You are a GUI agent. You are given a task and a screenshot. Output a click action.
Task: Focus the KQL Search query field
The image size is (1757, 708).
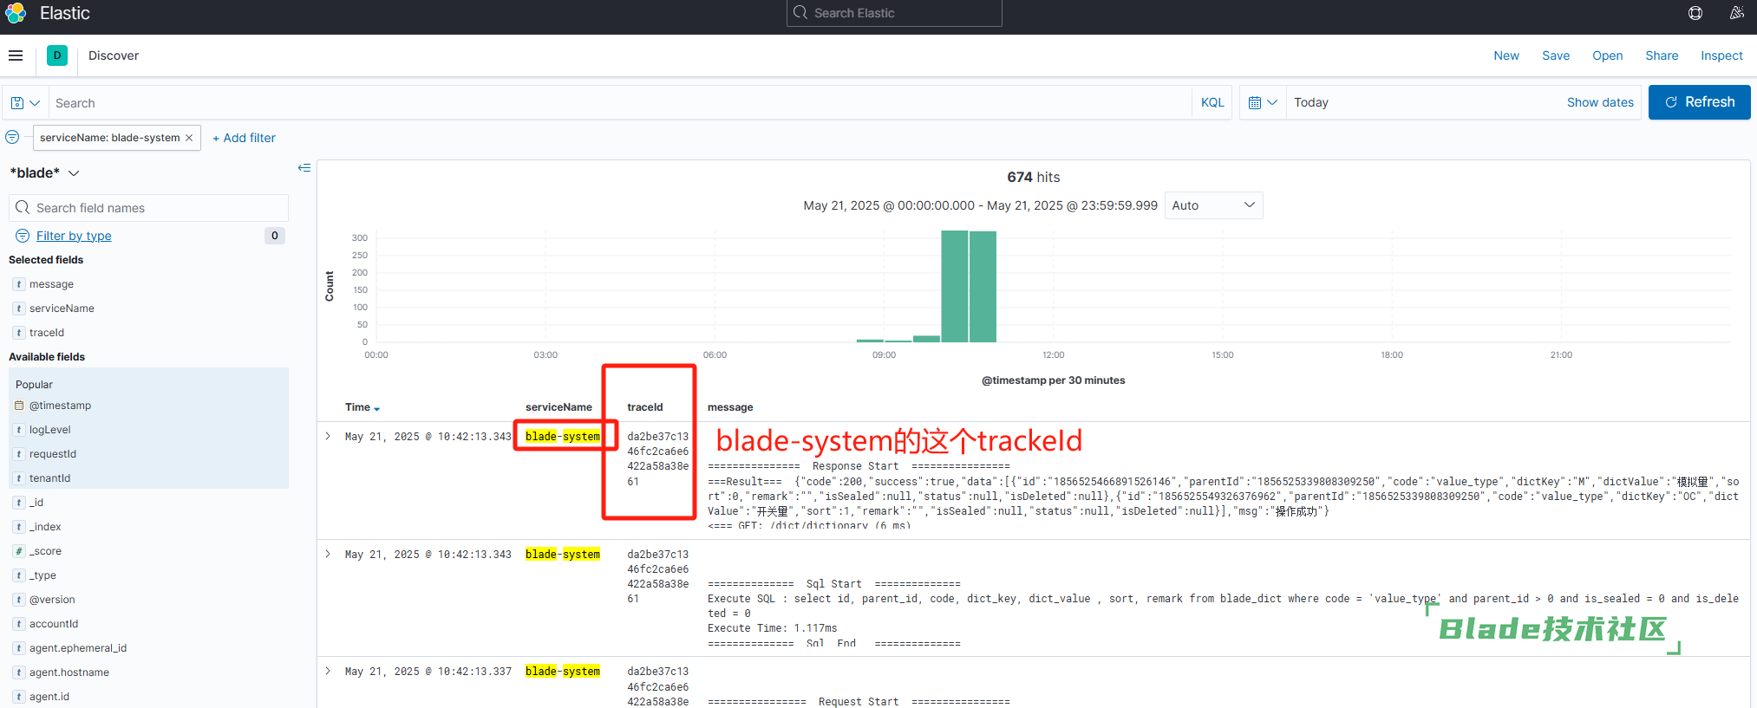coord(620,103)
